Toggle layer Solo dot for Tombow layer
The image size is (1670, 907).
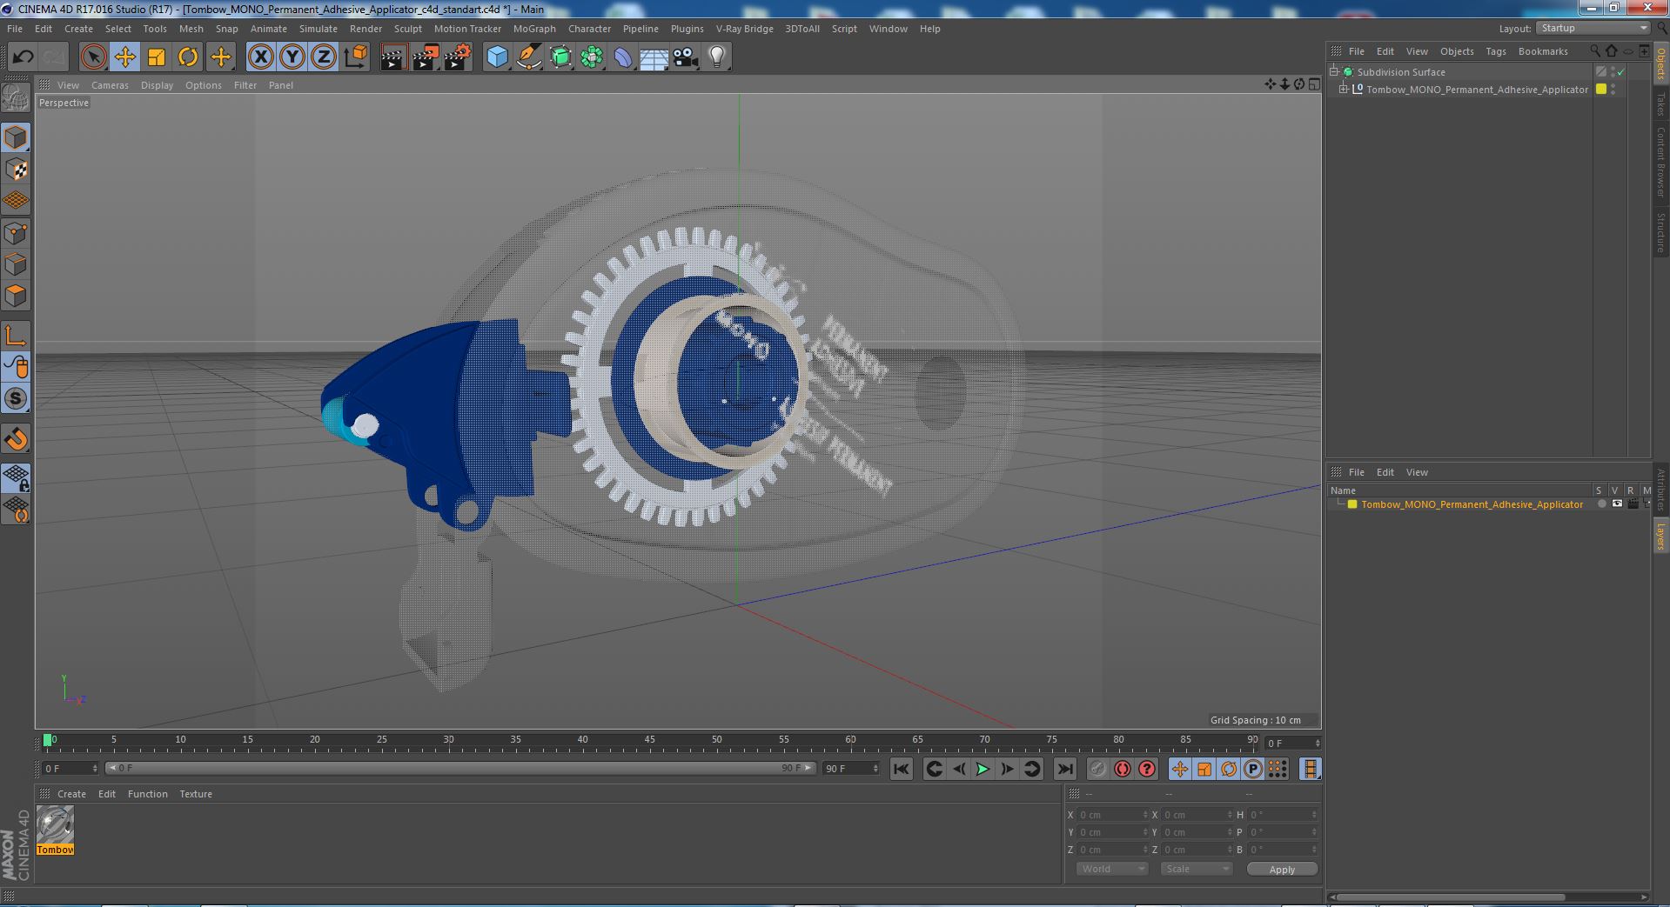pyautogui.click(x=1601, y=504)
